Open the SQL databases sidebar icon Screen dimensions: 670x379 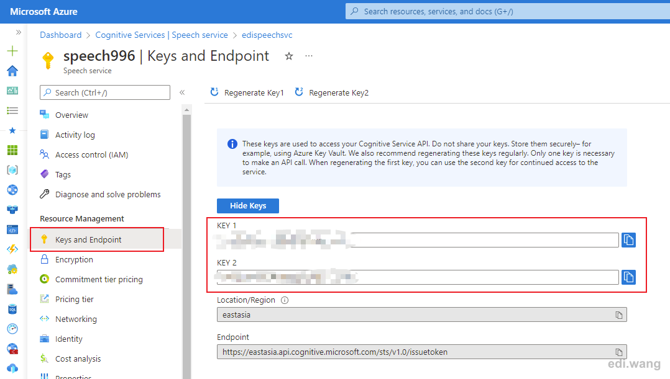point(12,309)
